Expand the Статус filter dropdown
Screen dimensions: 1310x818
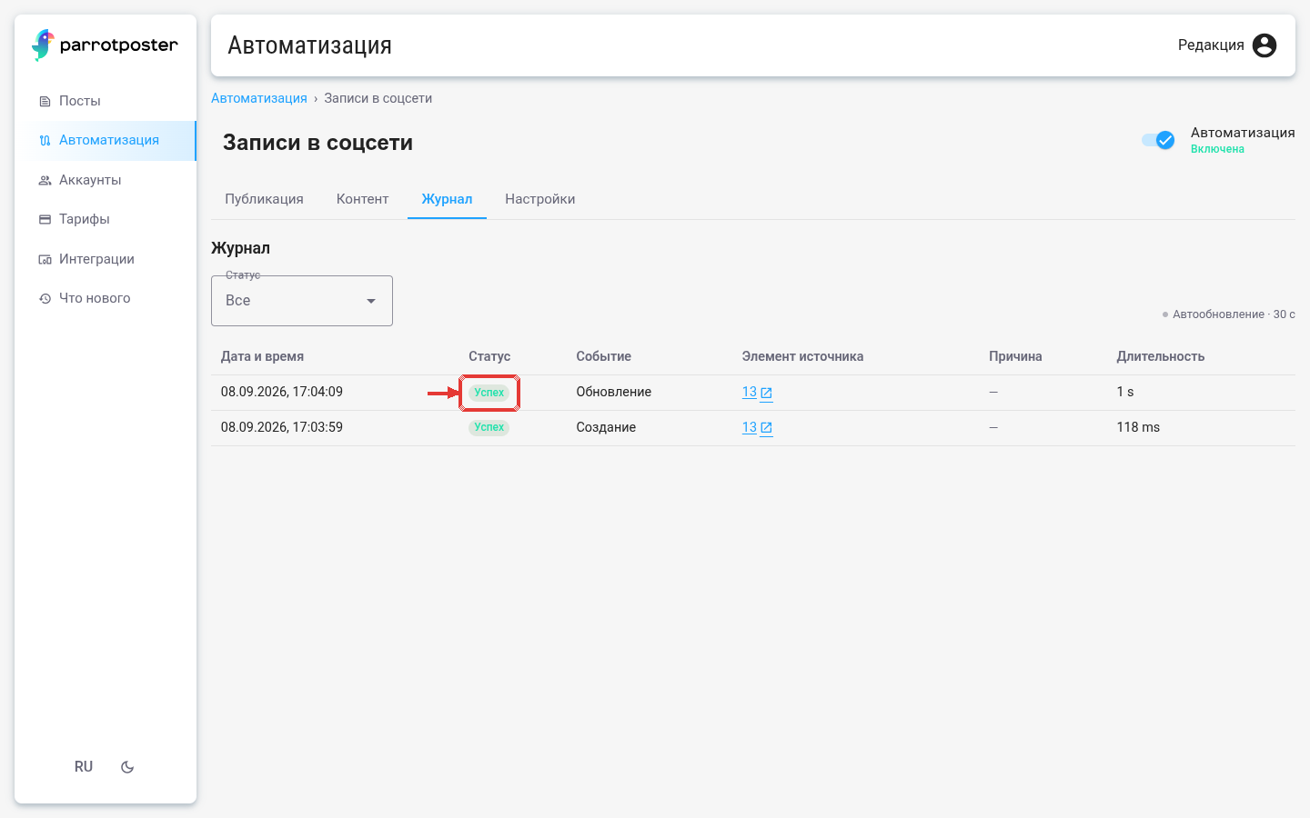(x=302, y=301)
